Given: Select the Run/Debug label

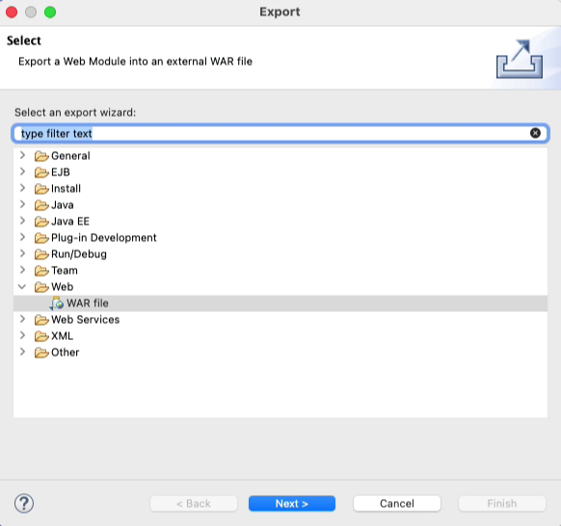Looking at the screenshot, I should [79, 254].
